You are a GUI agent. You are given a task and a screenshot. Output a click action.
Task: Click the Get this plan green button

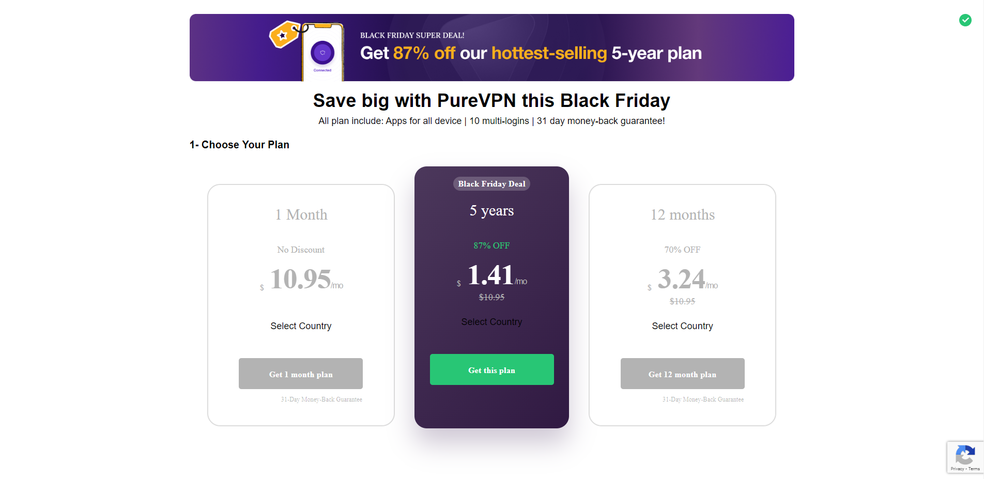click(491, 369)
